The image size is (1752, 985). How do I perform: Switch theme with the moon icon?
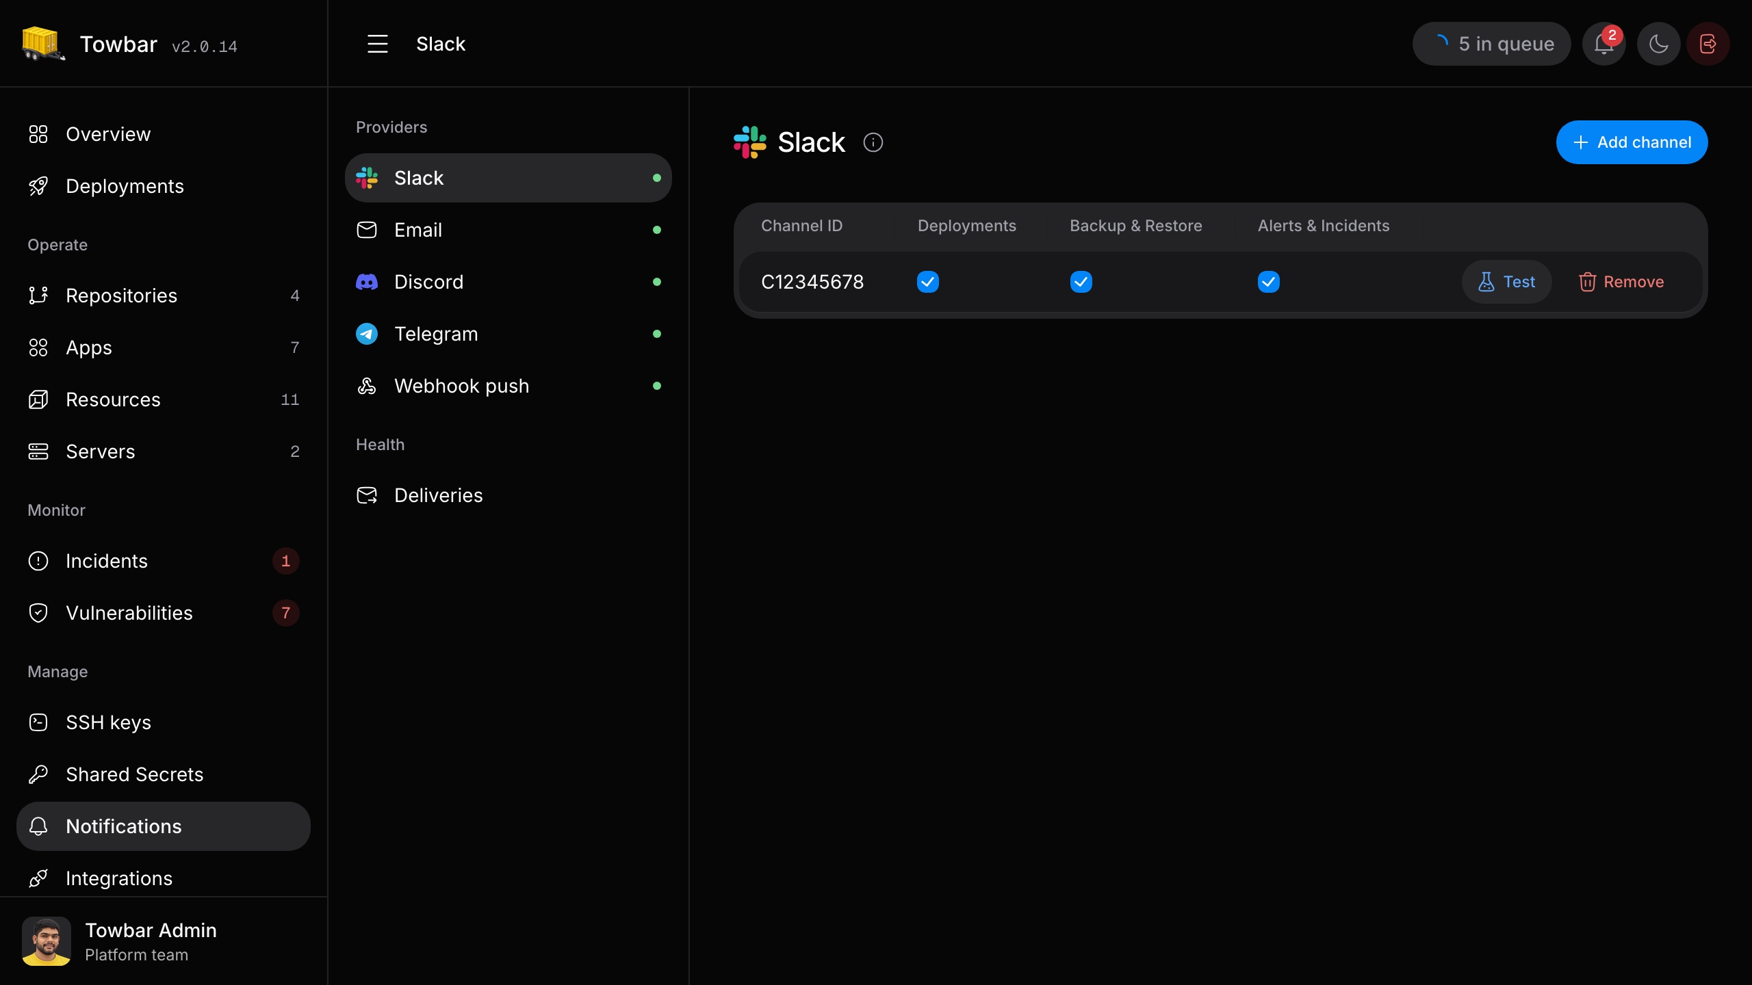click(1658, 44)
